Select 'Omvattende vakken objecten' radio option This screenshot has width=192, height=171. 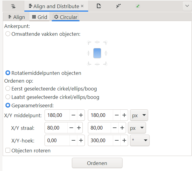(8, 34)
